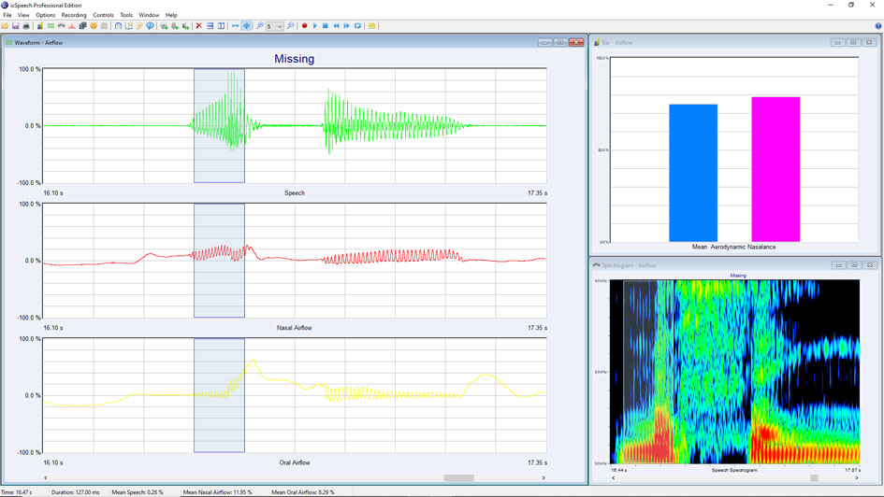The height and width of the screenshot is (497, 884).
Task: Tile windows horizontally using the toolbar icon
Action: coord(210,26)
